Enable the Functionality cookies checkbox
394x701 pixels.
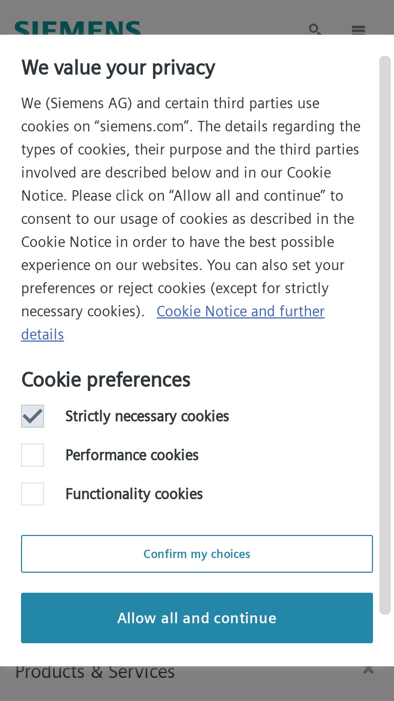coord(33,494)
